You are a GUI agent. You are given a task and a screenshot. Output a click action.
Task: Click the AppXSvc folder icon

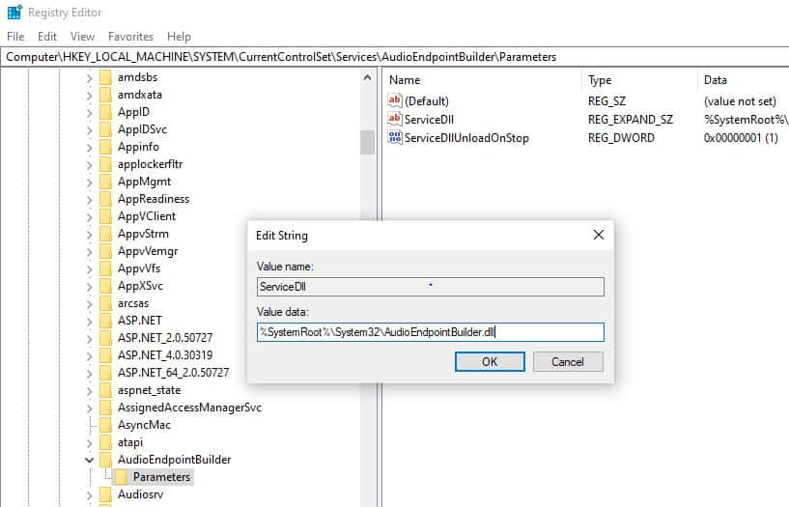(x=105, y=286)
